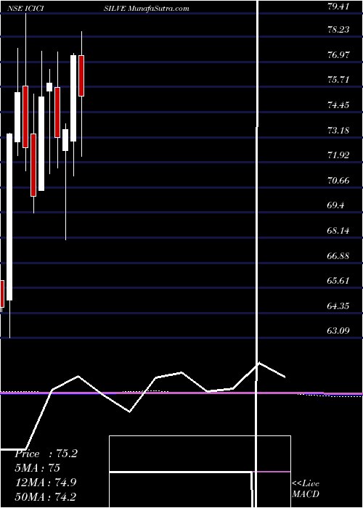Click the last red candlestick body
The width and height of the screenshot is (363, 508).
[81, 75]
